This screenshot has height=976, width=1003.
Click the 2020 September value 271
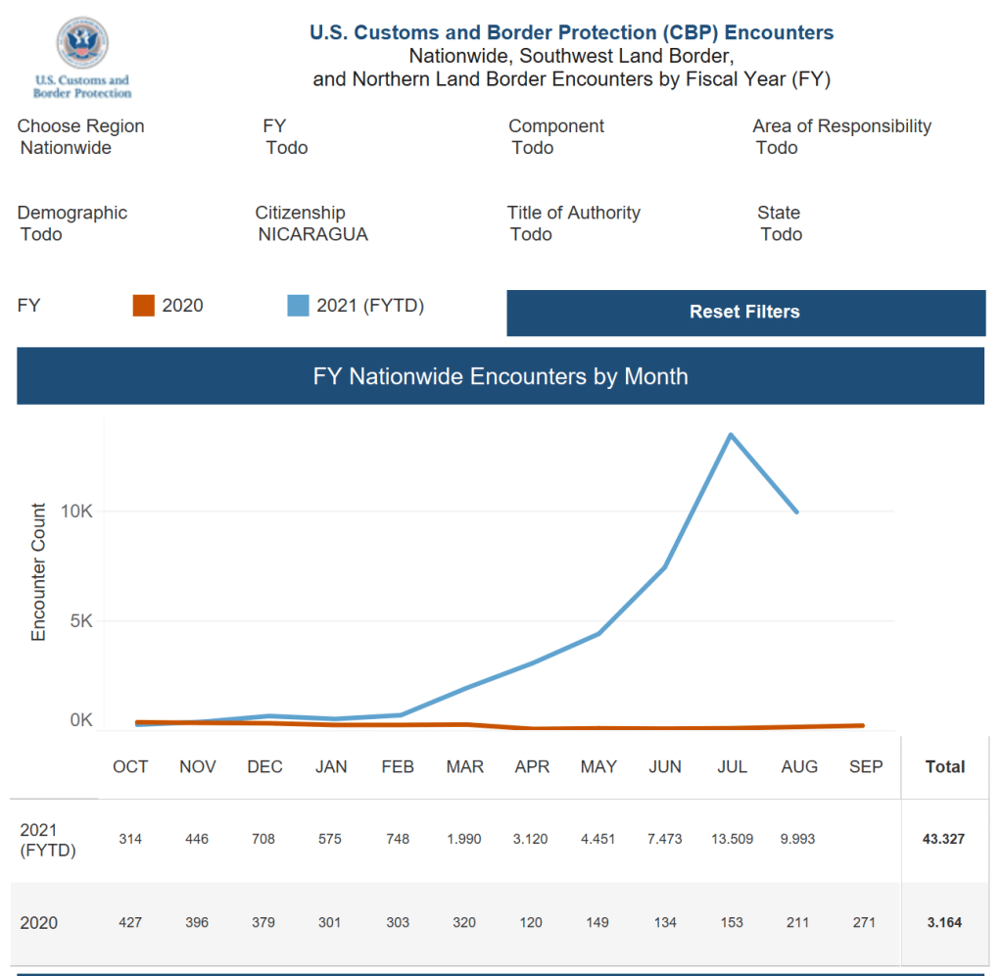[866, 923]
